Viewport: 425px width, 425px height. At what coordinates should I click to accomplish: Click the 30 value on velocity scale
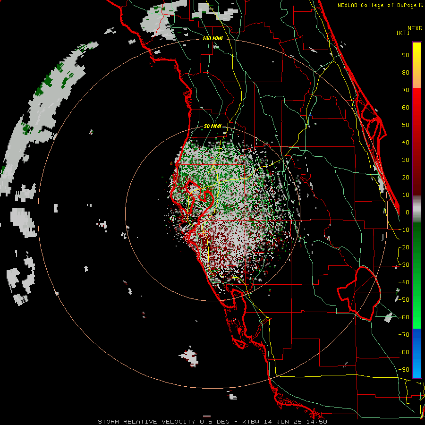pyautogui.click(x=406, y=160)
